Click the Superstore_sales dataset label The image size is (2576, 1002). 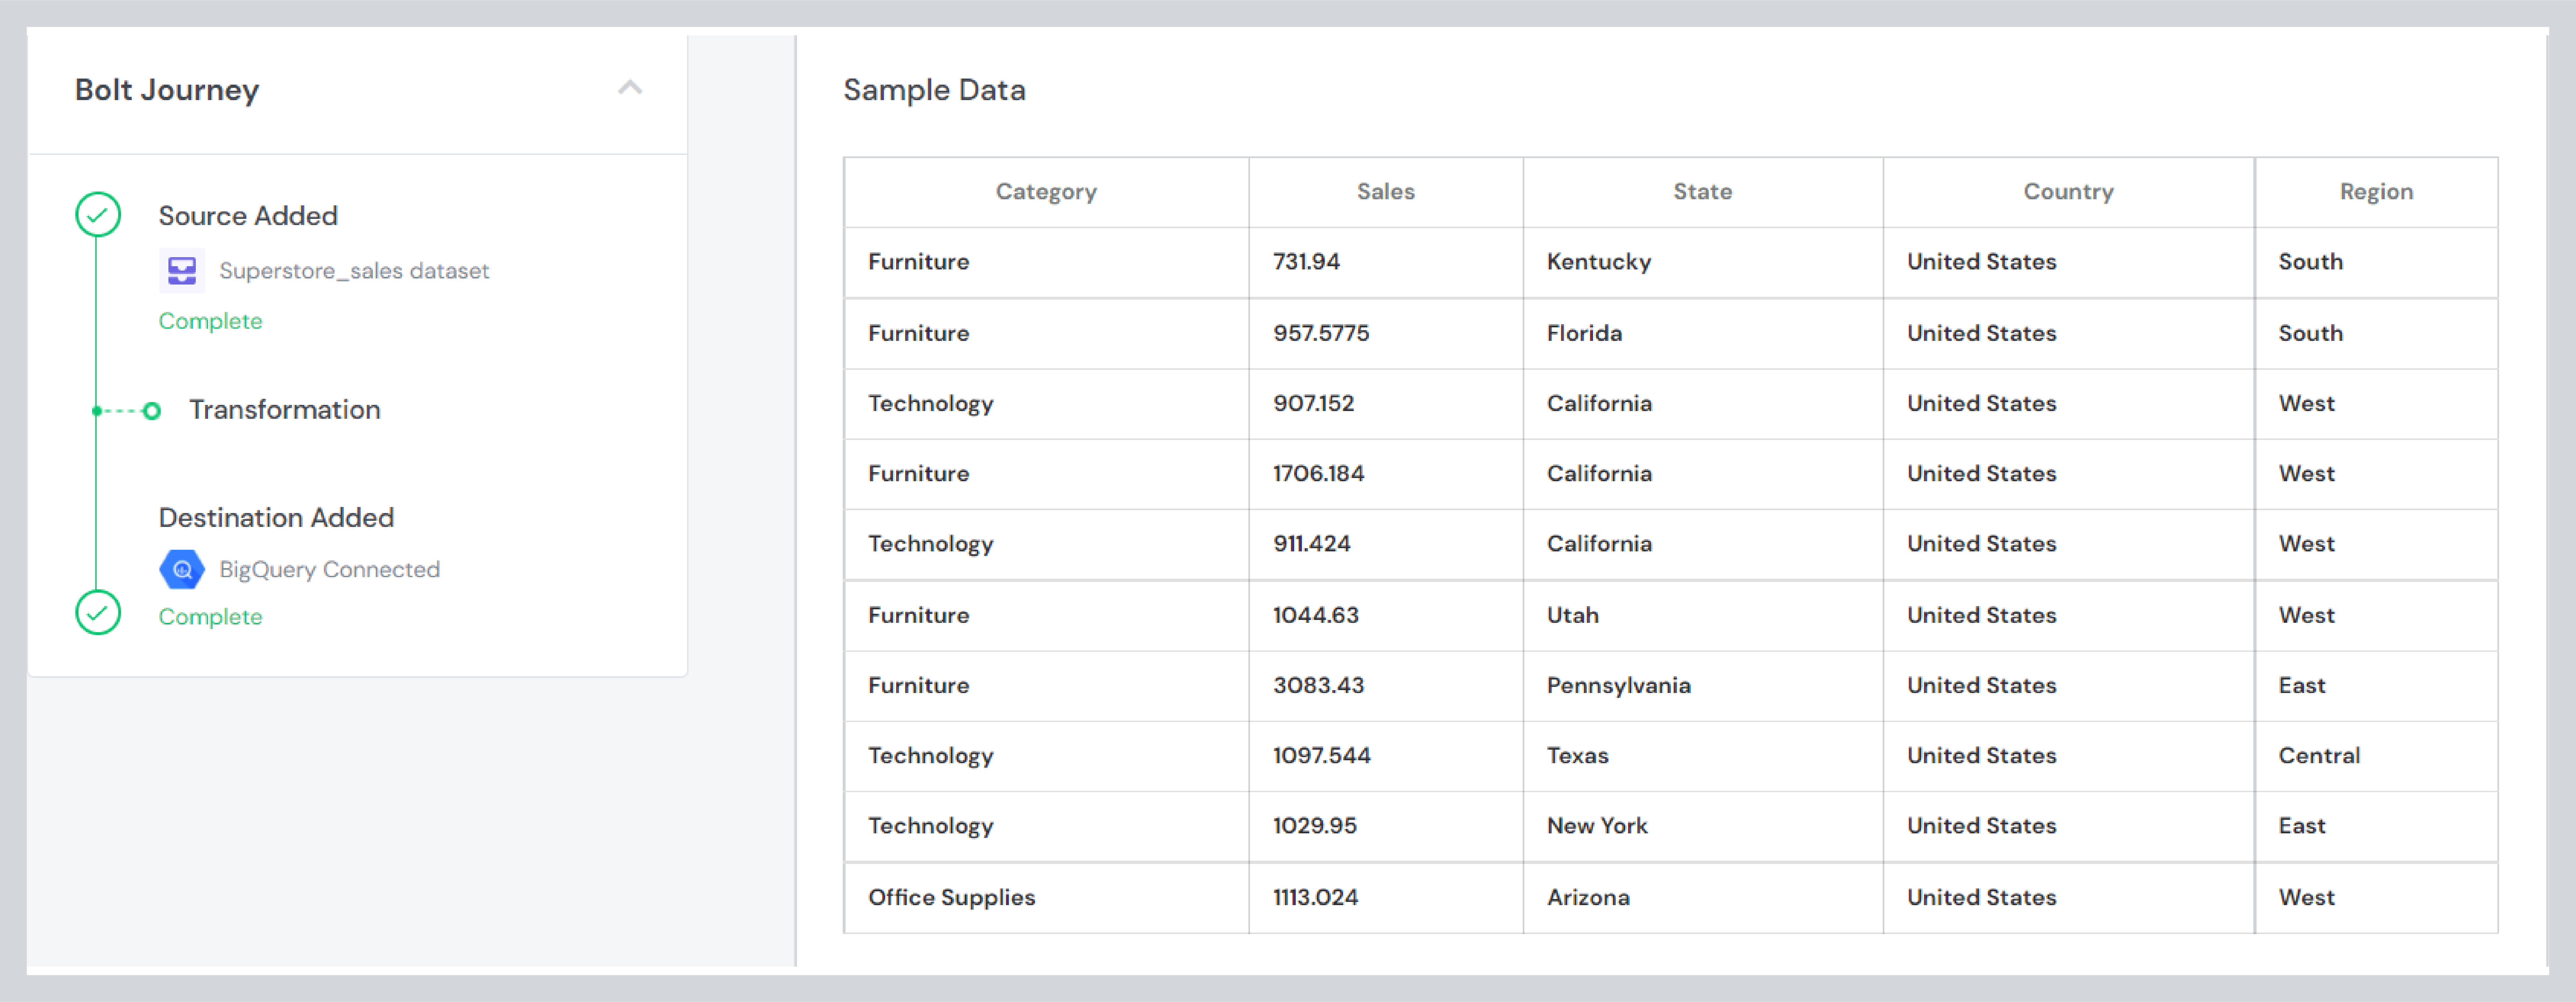(354, 271)
